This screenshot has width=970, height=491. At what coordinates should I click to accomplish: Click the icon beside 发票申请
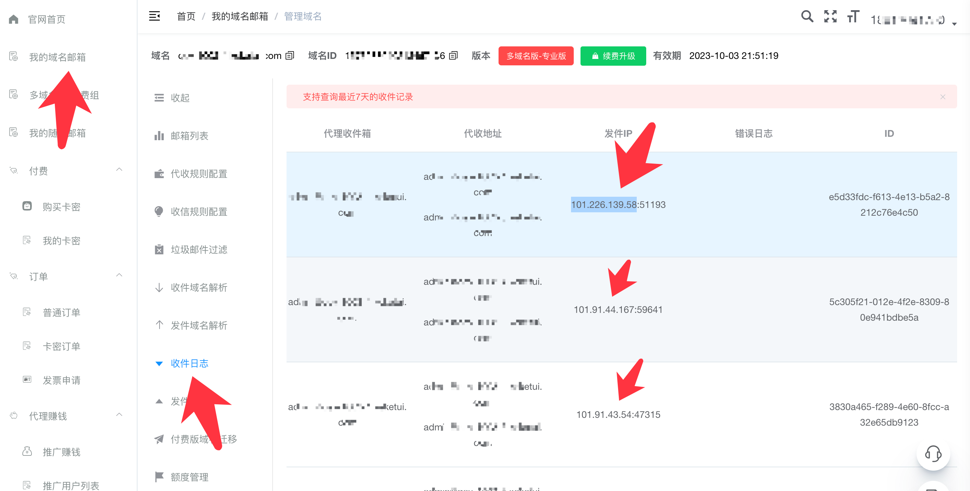(27, 380)
